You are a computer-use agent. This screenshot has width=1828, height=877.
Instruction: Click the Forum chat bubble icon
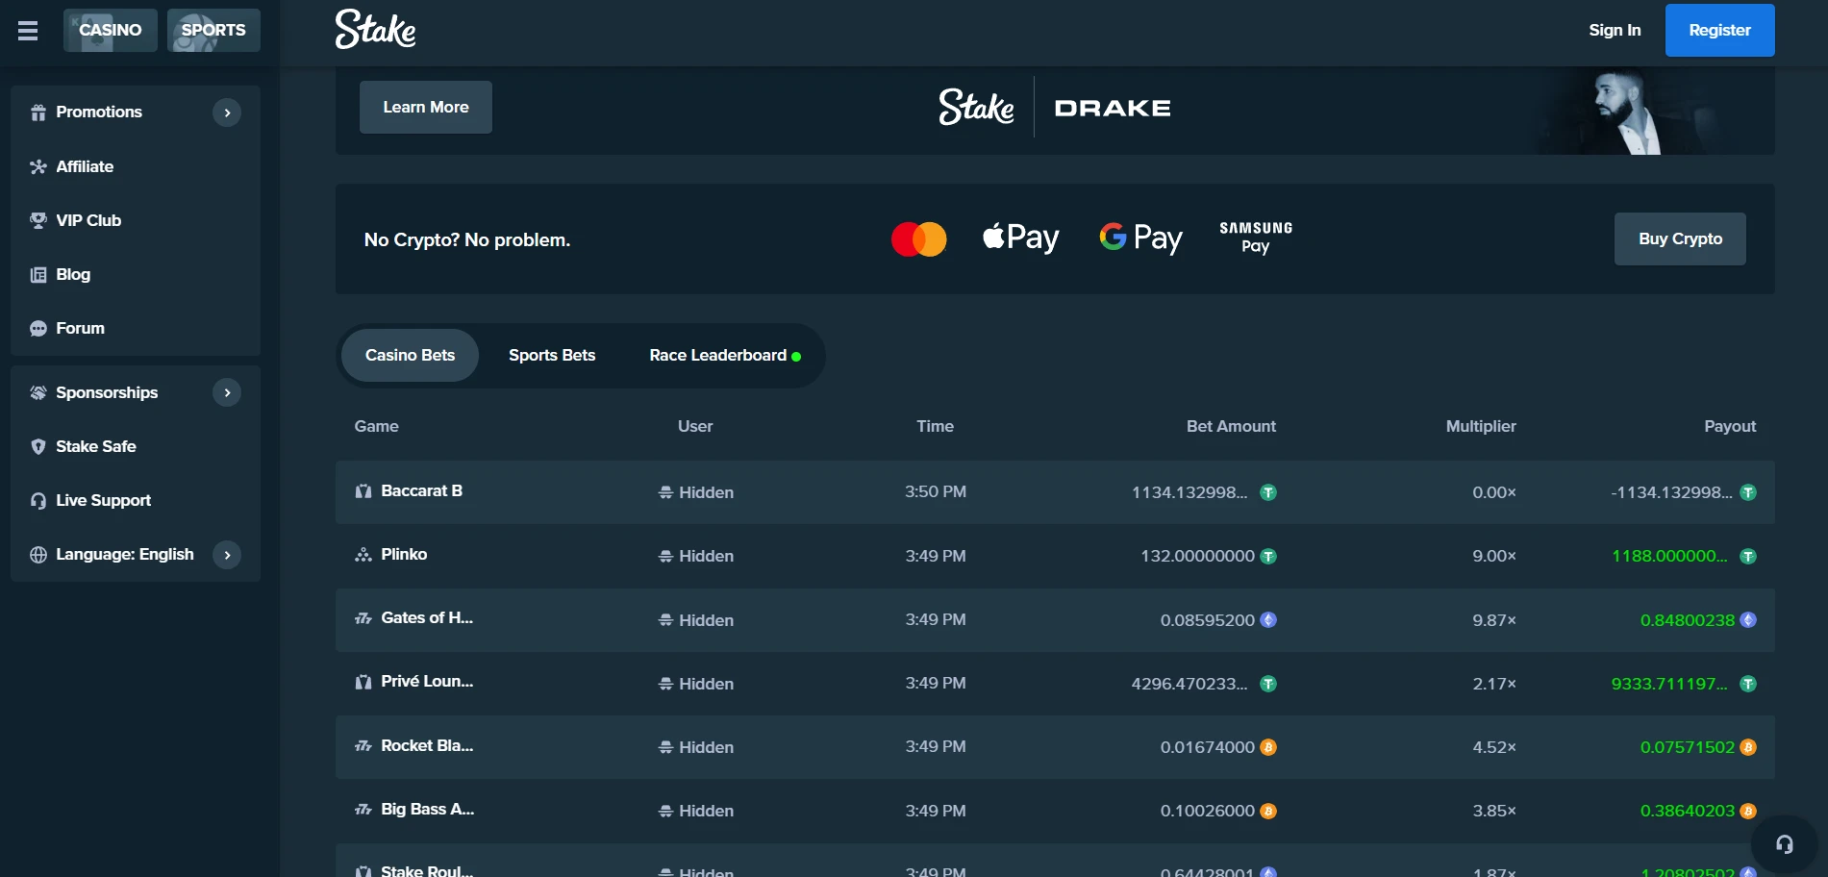38,328
